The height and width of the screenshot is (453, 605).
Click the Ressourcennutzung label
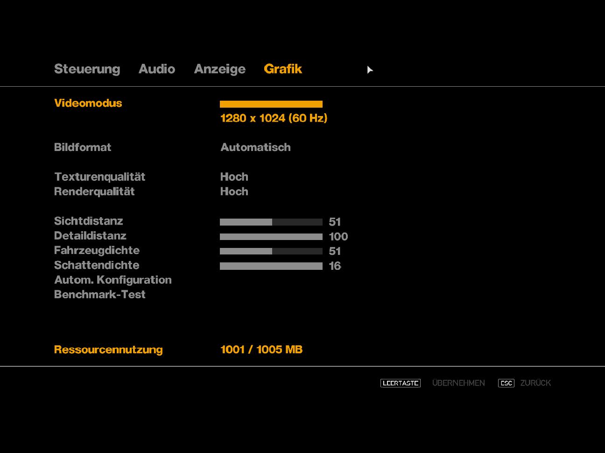108,350
